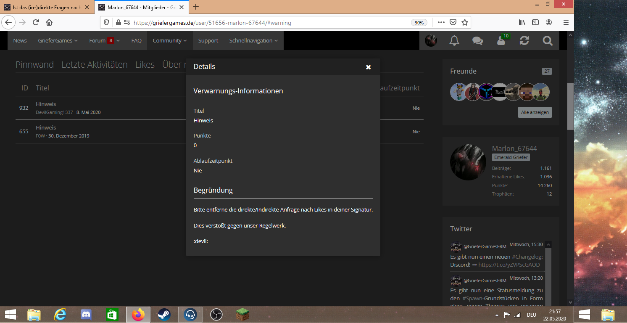Click the browser address bar URL
This screenshot has width=627, height=323.
[212, 23]
